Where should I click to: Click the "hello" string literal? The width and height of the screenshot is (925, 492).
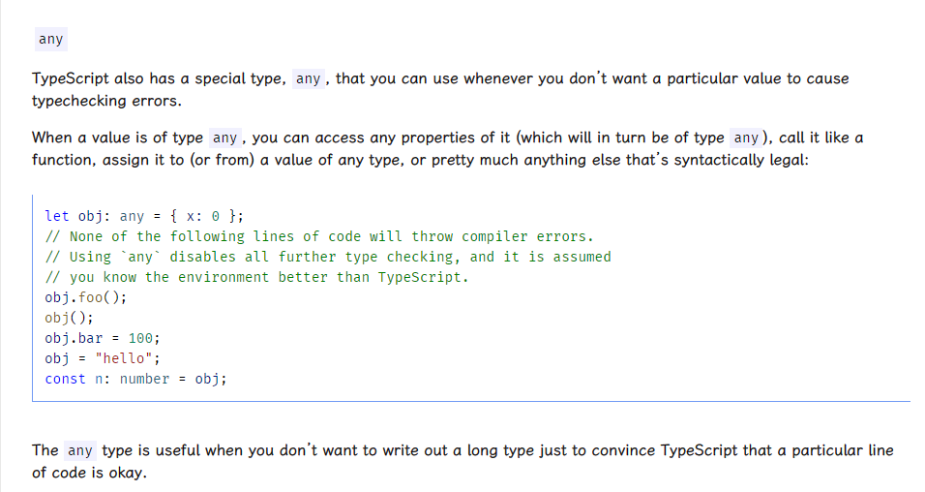point(123,358)
